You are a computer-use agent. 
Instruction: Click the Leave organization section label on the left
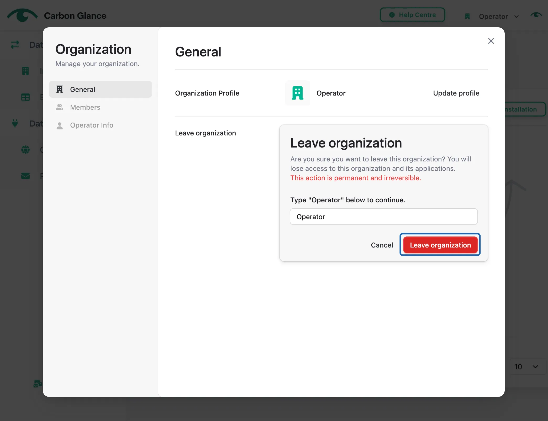coord(205,133)
